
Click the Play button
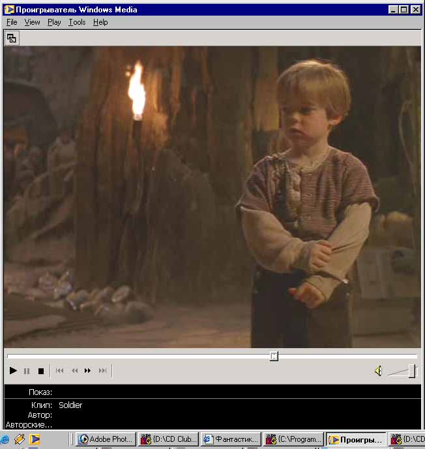[x=12, y=370]
